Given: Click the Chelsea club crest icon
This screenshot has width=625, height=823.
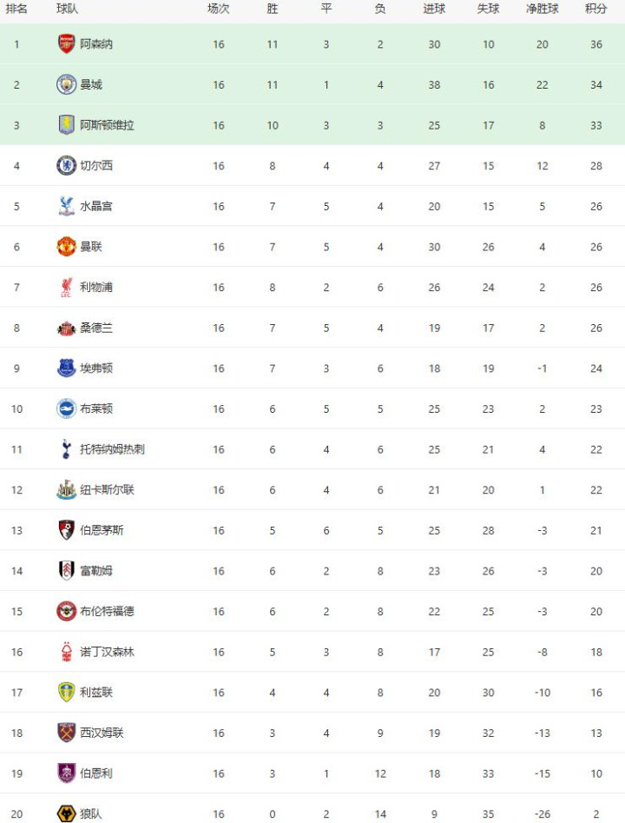Looking at the screenshot, I should (66, 165).
